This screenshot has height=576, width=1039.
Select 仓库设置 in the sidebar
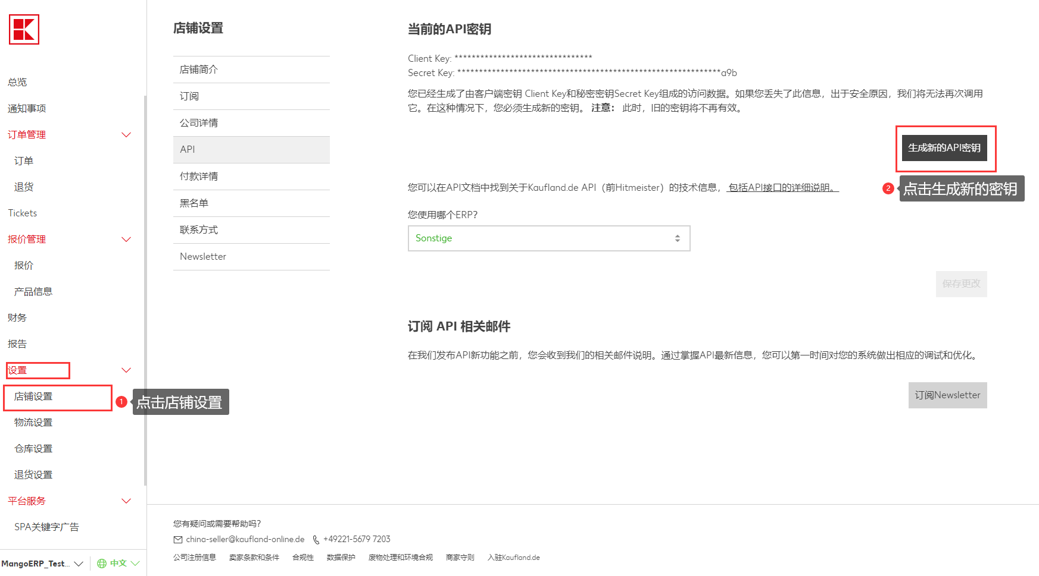[x=33, y=449]
